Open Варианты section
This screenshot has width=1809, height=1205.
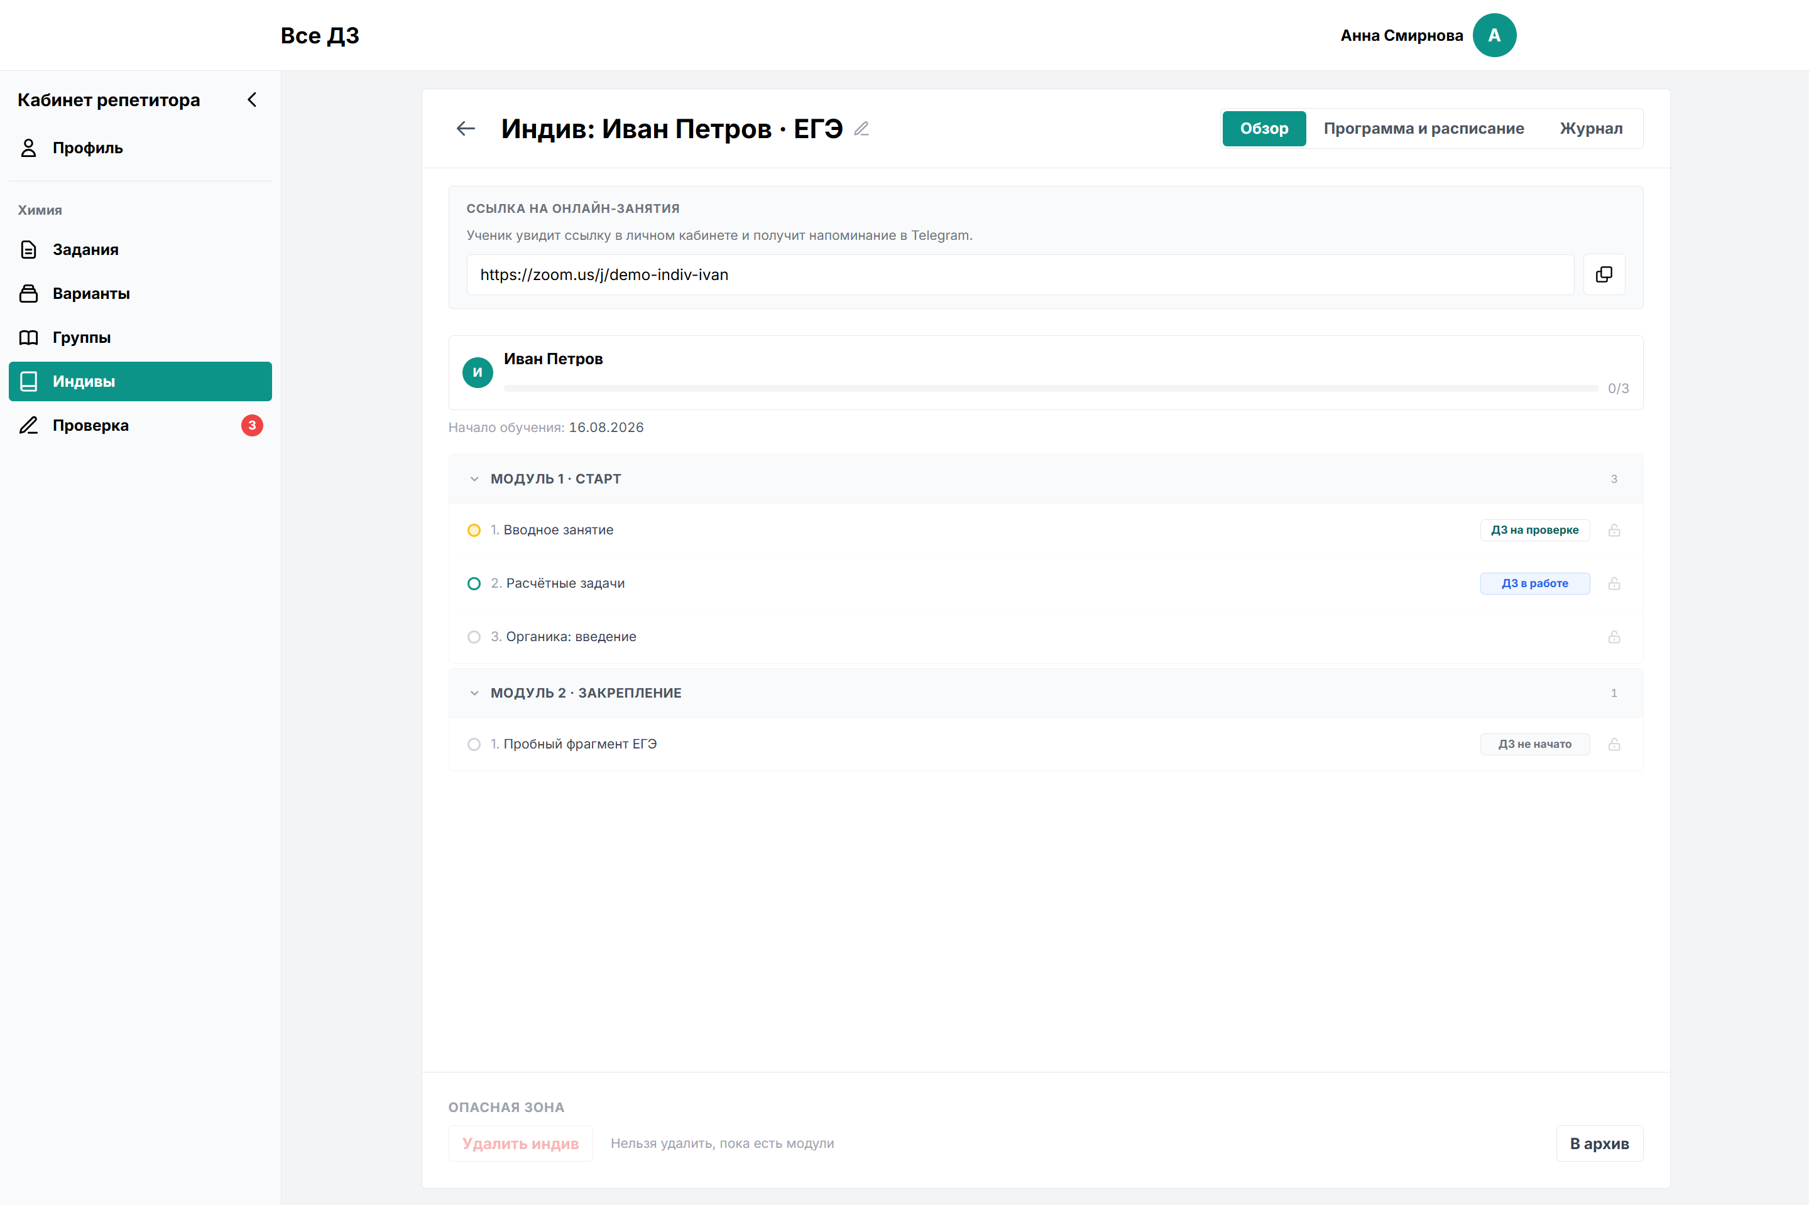[140, 294]
